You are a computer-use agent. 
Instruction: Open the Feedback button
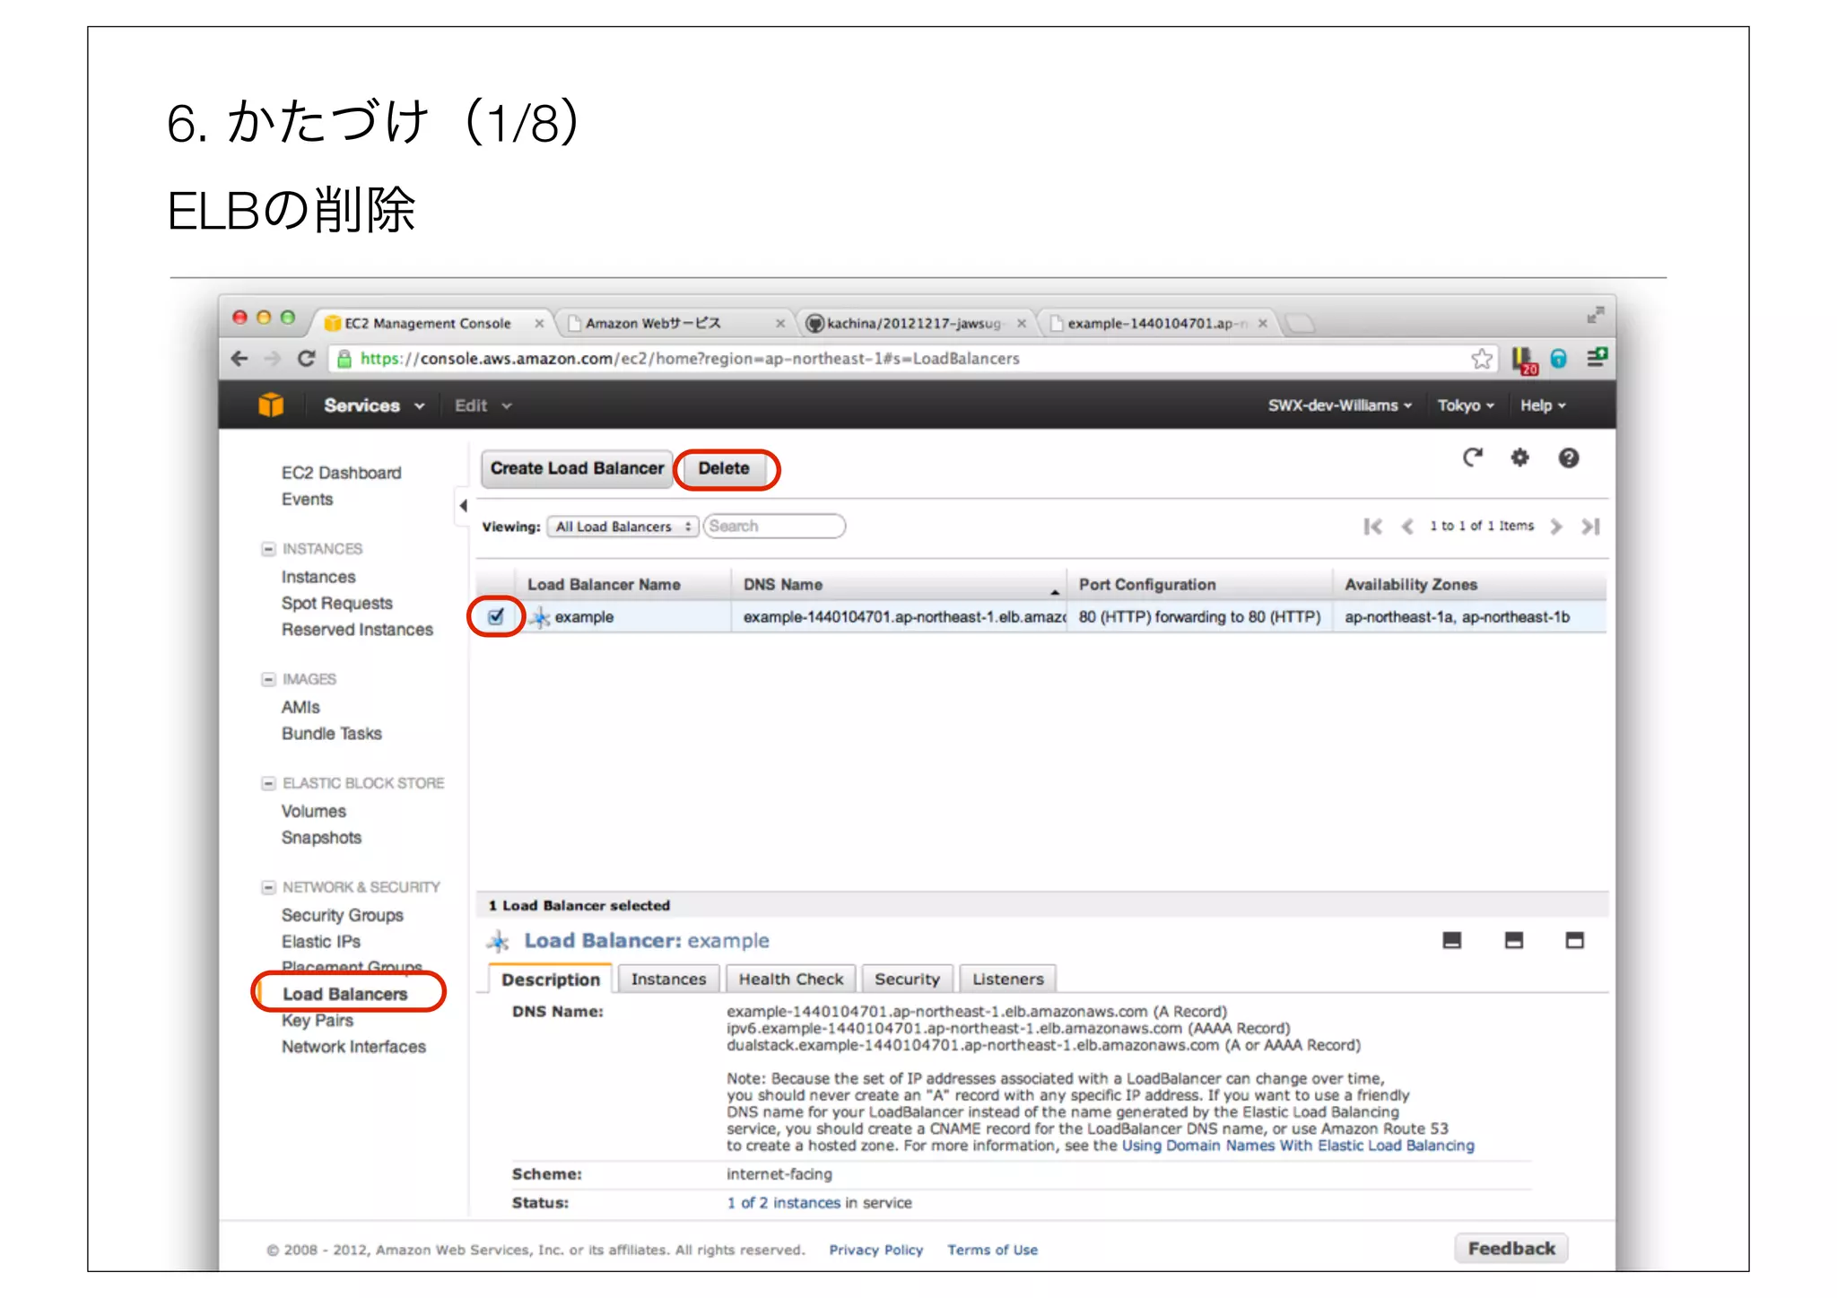click(1511, 1249)
